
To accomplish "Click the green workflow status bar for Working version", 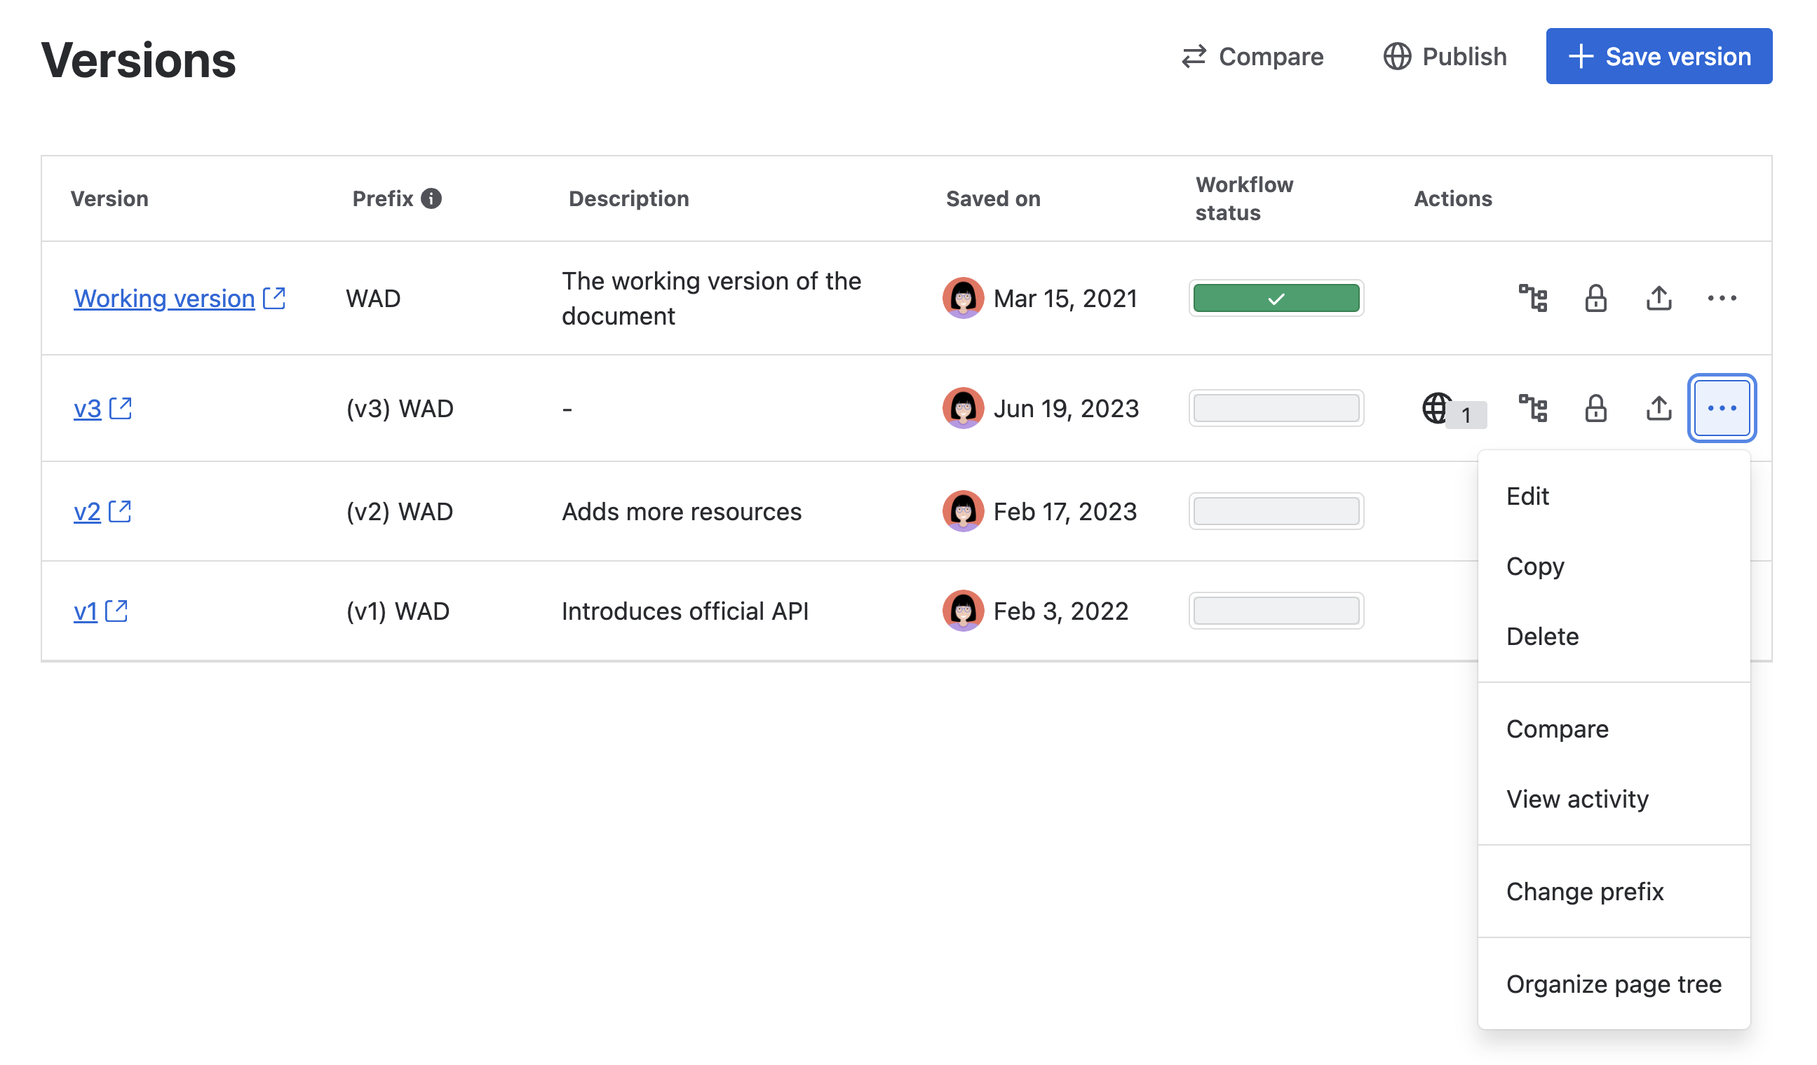I will (x=1276, y=298).
